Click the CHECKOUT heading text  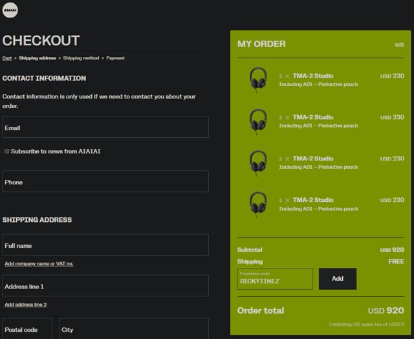coord(41,41)
